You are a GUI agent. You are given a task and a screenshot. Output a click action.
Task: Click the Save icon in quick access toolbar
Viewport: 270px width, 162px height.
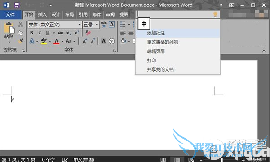(x=17, y=5)
